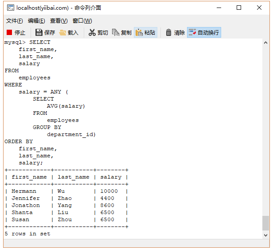The image size is (273, 250).
Task: Click the console icon in title bar
Action: (11, 8)
